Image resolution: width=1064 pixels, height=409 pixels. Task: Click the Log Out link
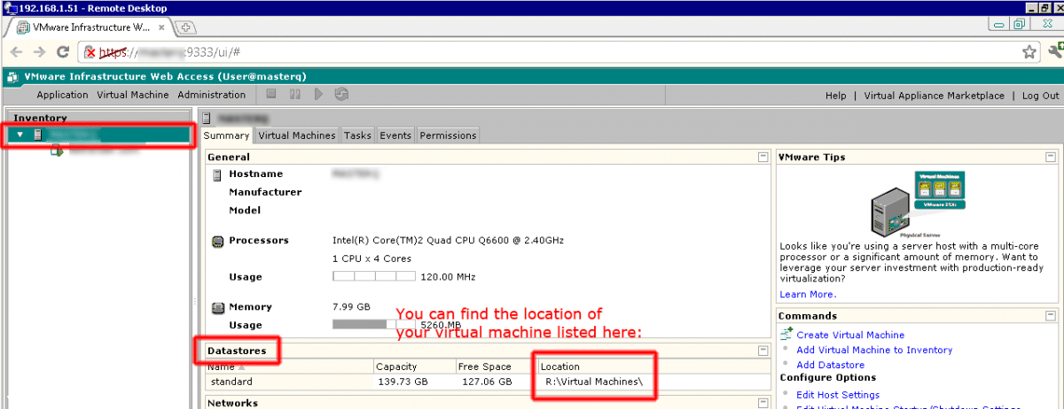1040,96
